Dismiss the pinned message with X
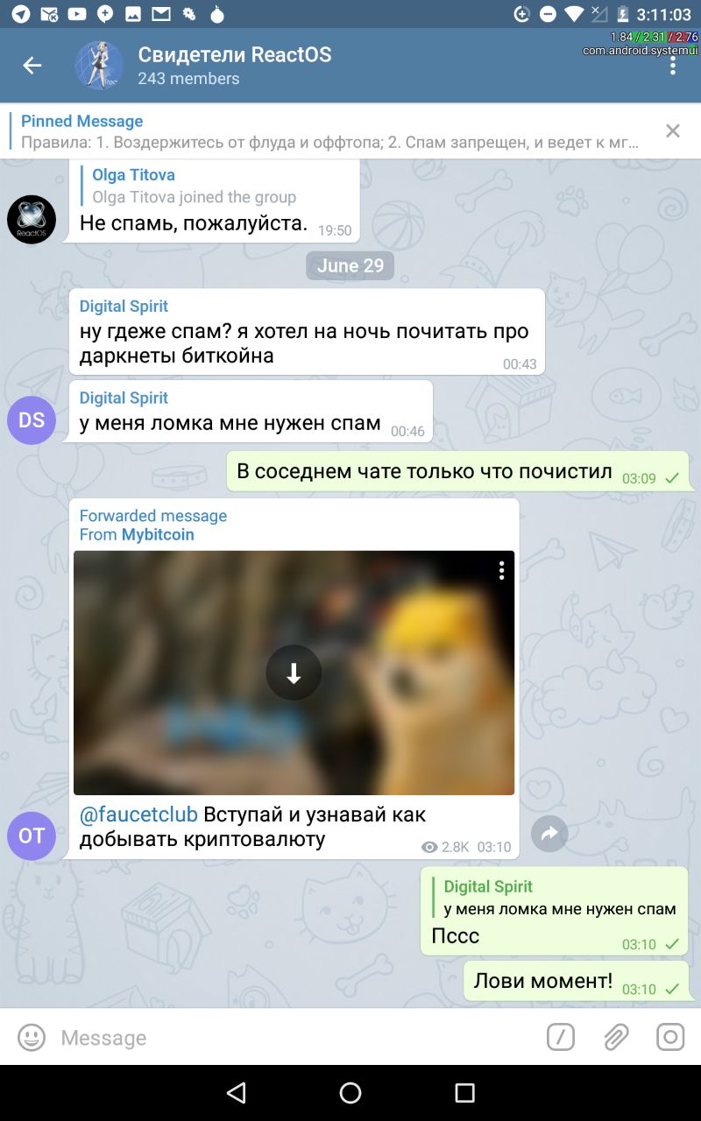Screen dimensions: 701x1121 coord(672,130)
